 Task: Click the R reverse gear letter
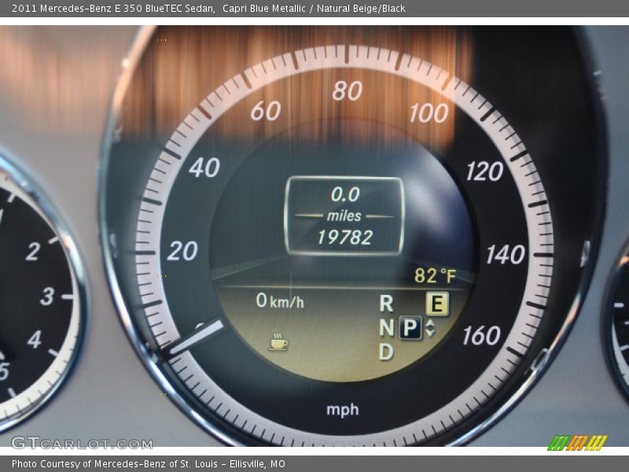[386, 304]
